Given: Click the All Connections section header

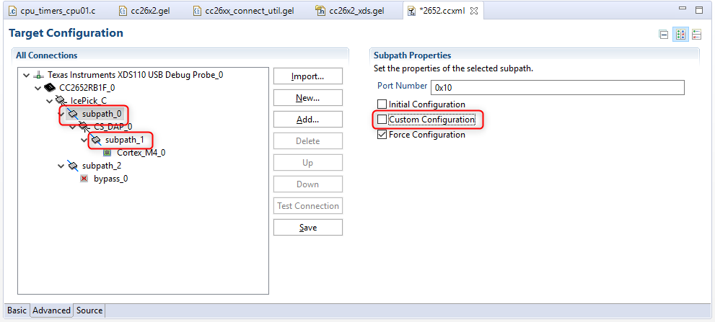Looking at the screenshot, I should (x=46, y=55).
